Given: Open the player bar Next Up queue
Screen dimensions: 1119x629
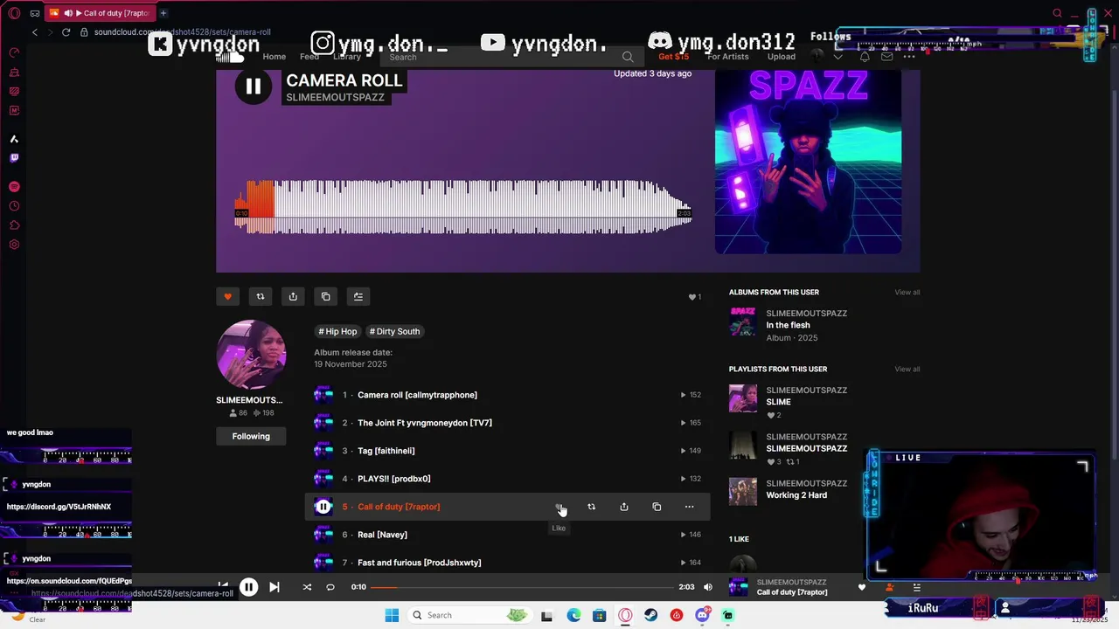Looking at the screenshot, I should 916,587.
